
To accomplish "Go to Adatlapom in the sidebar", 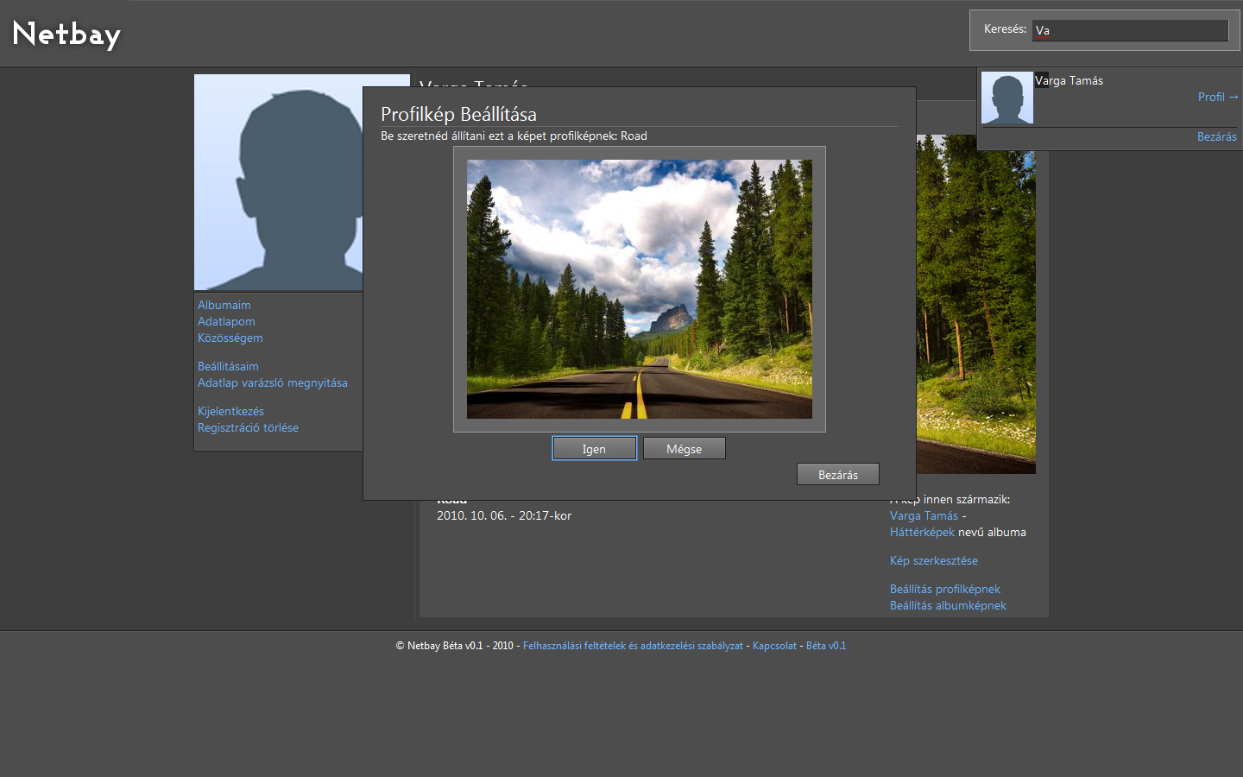I will point(226,321).
